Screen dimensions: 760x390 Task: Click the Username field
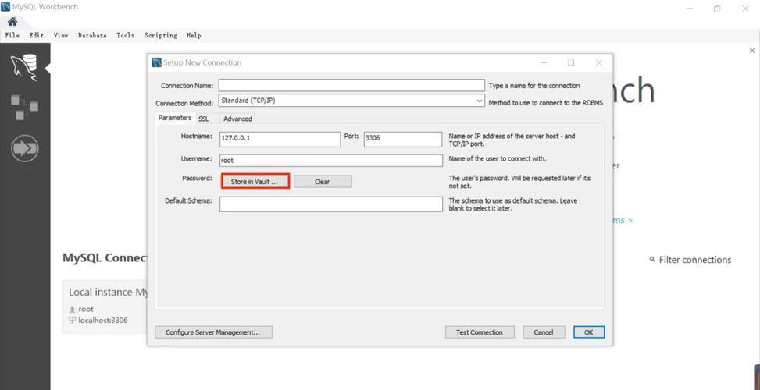[331, 161]
